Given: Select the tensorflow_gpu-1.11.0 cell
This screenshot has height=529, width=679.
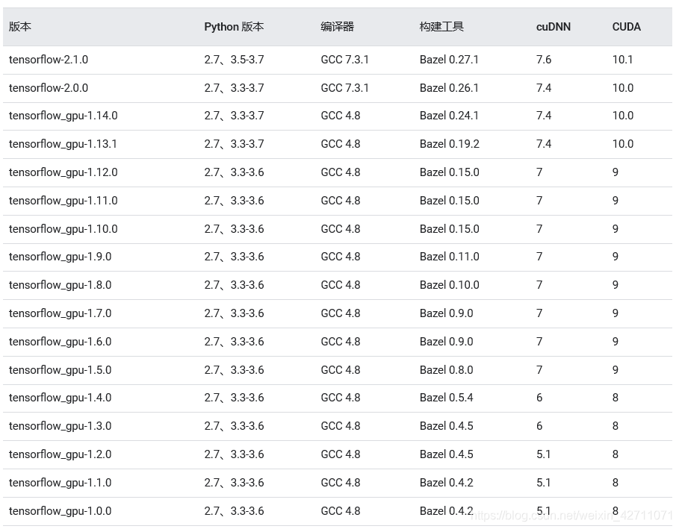Looking at the screenshot, I should click(63, 201).
